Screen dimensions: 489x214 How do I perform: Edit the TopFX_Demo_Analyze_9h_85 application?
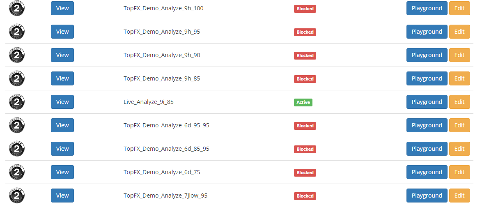pos(459,78)
